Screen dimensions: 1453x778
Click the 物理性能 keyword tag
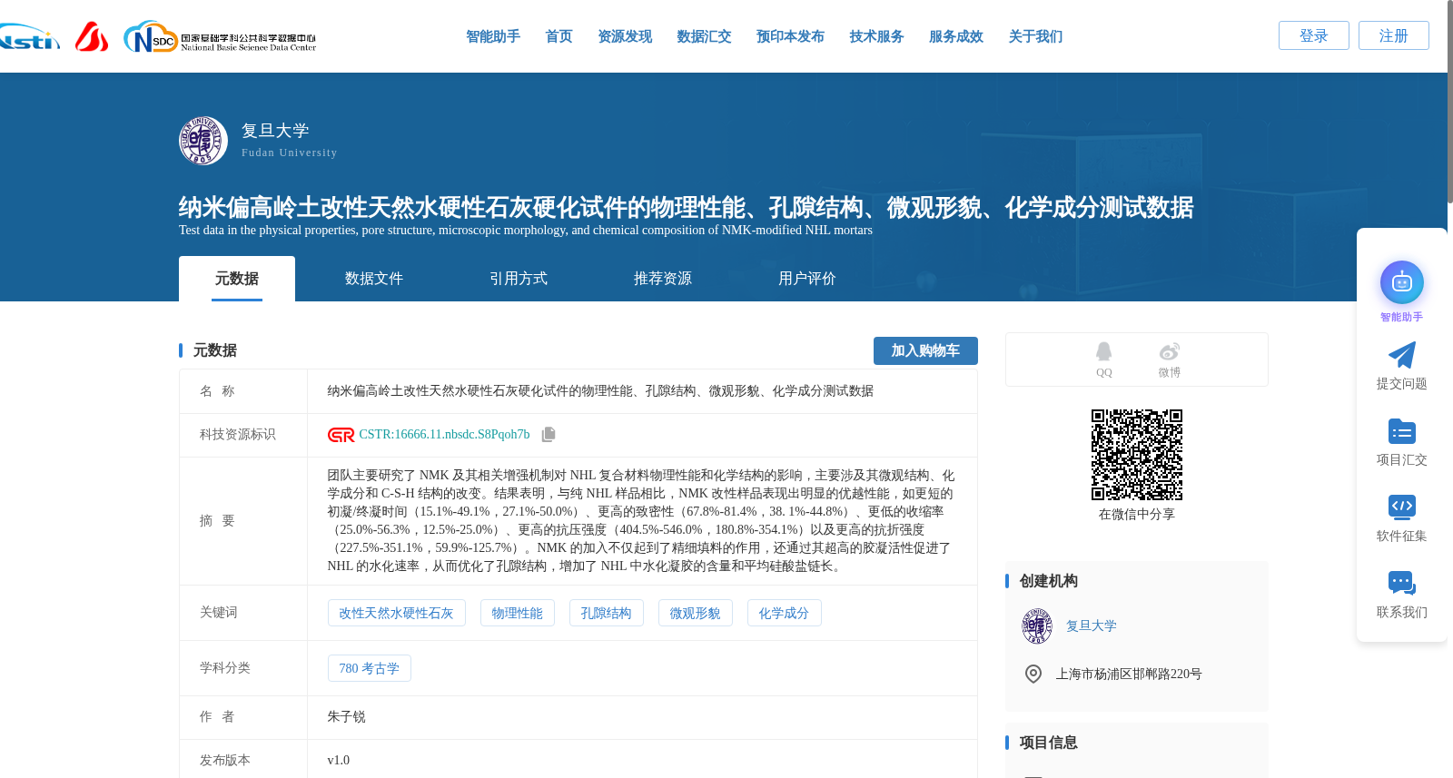coord(517,613)
